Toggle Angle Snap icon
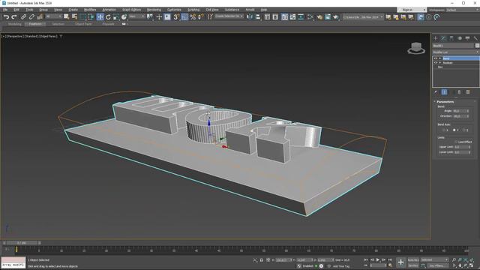 (184, 17)
